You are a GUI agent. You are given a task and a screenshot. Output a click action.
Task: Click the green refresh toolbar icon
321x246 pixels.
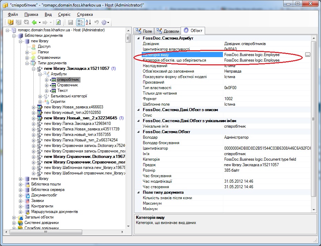(x=58, y=22)
